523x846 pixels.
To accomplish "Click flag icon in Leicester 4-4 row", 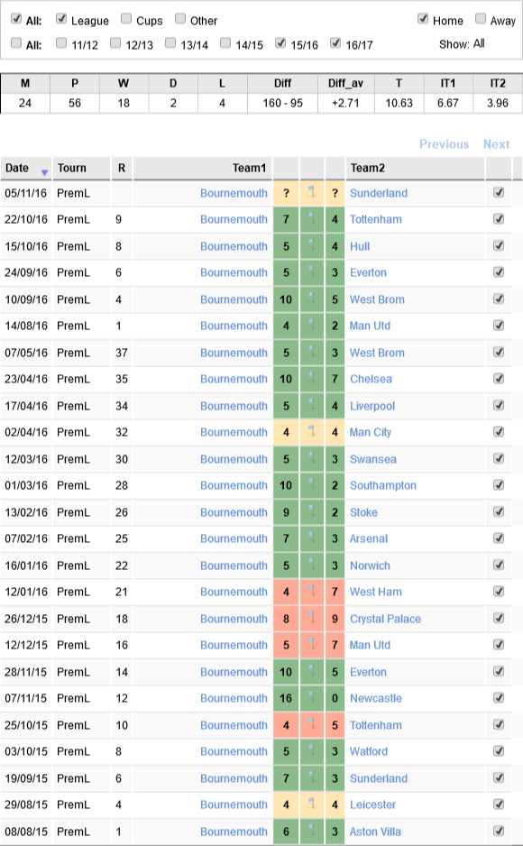I will [312, 804].
